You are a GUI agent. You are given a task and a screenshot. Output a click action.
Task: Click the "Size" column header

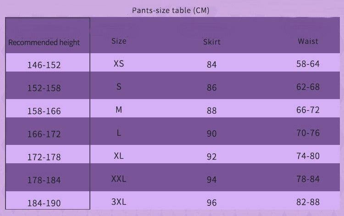118,41
